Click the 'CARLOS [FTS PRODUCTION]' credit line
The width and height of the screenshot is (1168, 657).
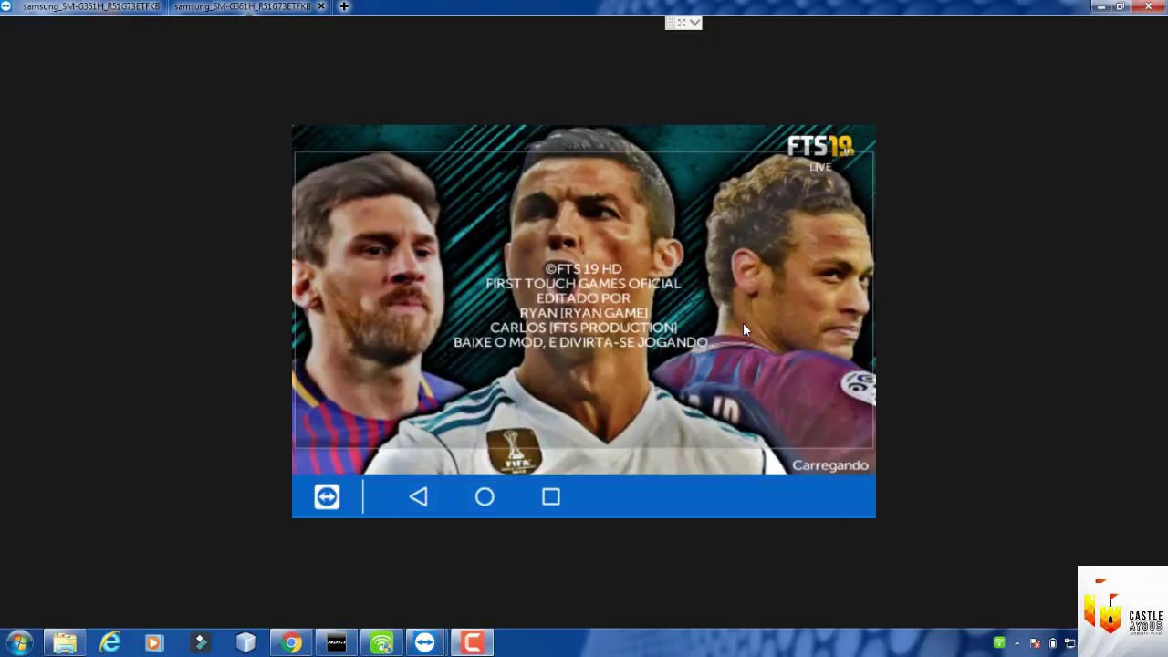click(583, 328)
